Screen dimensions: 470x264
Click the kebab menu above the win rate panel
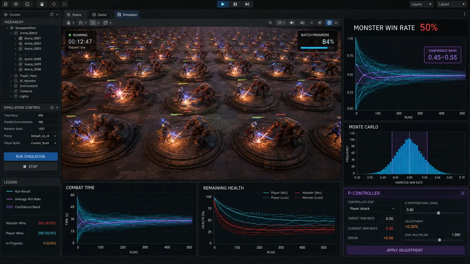click(464, 14)
